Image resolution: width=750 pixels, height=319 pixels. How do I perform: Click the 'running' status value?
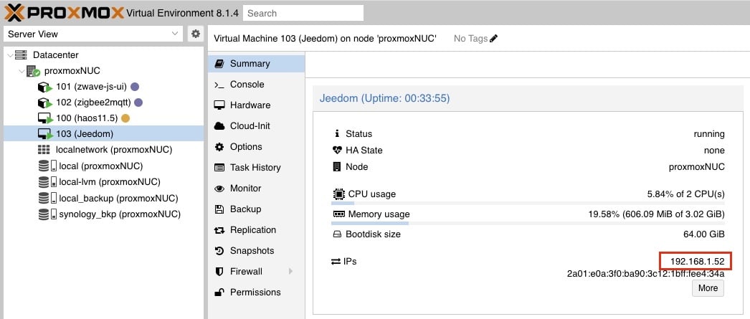click(709, 134)
